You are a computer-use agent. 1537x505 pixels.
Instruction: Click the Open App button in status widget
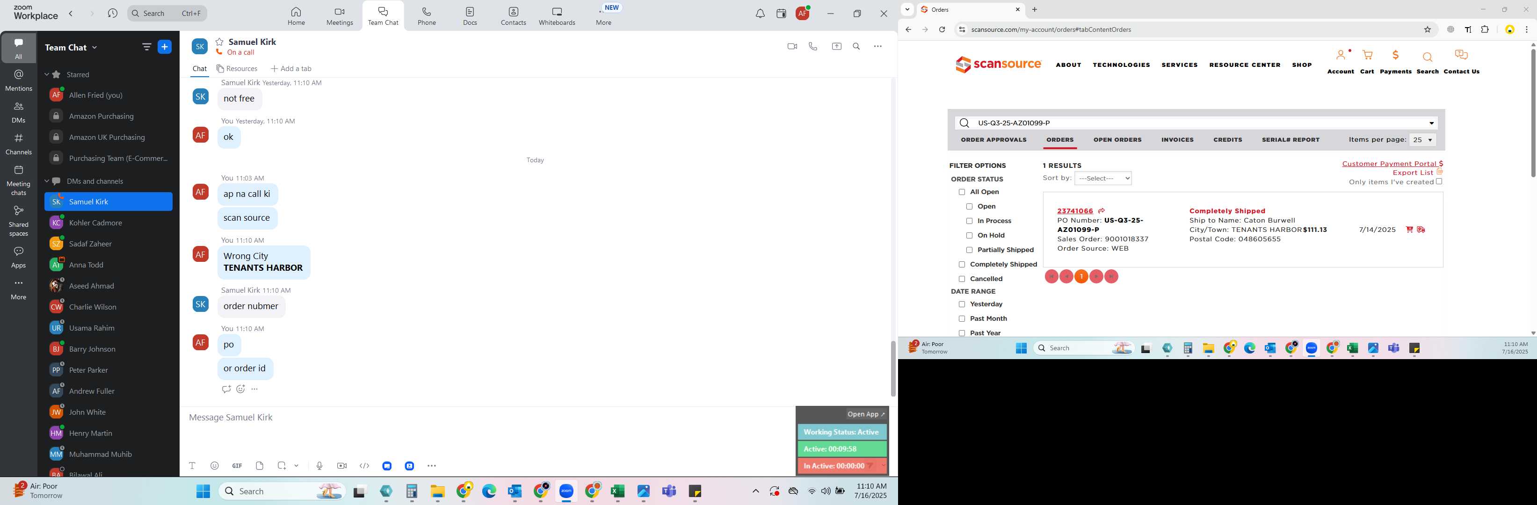click(866, 414)
